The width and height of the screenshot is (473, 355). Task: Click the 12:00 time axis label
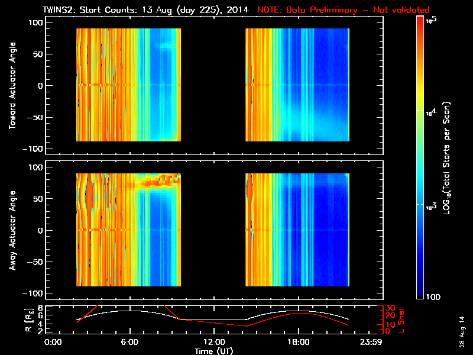click(x=214, y=343)
